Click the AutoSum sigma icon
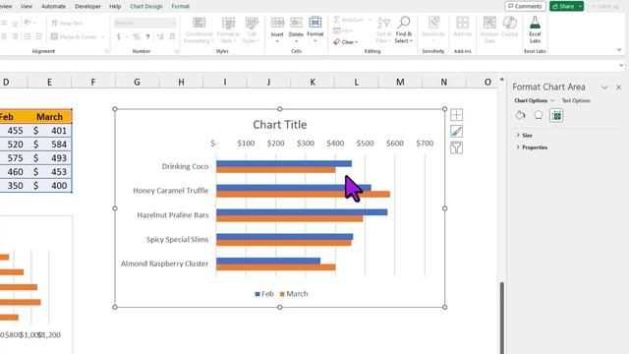Viewport: 629px width, 354px height. point(337,20)
